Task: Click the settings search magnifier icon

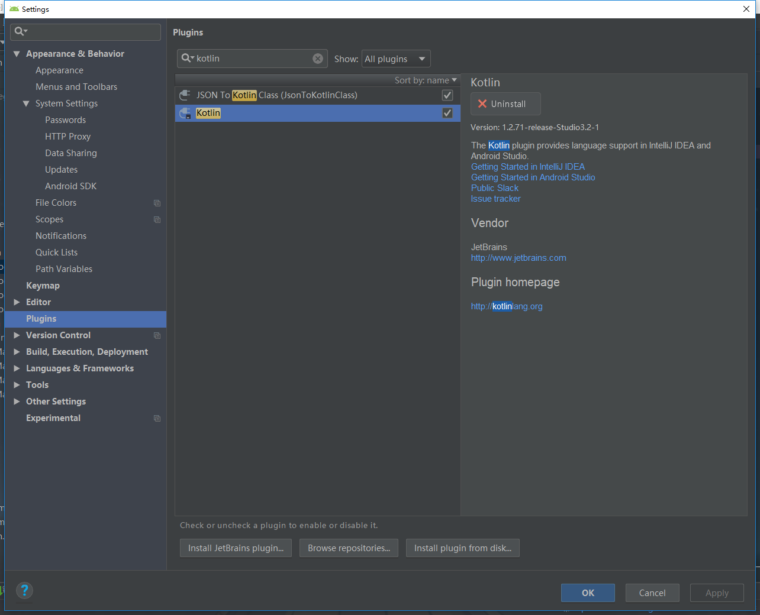Action: (x=20, y=31)
